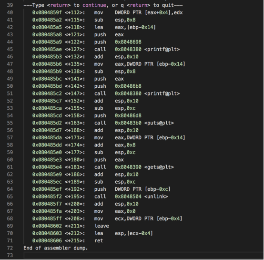Click address 0x080485f2 on line 65

47,197
